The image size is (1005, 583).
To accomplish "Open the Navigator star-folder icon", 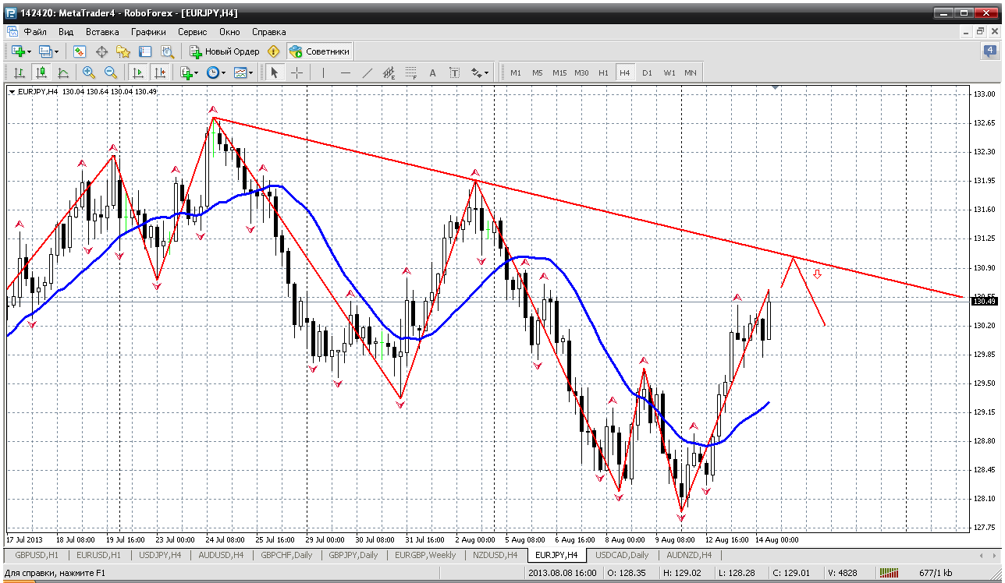I will (x=123, y=51).
